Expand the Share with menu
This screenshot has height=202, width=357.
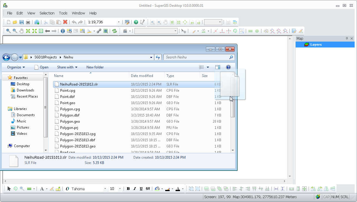click(x=67, y=67)
